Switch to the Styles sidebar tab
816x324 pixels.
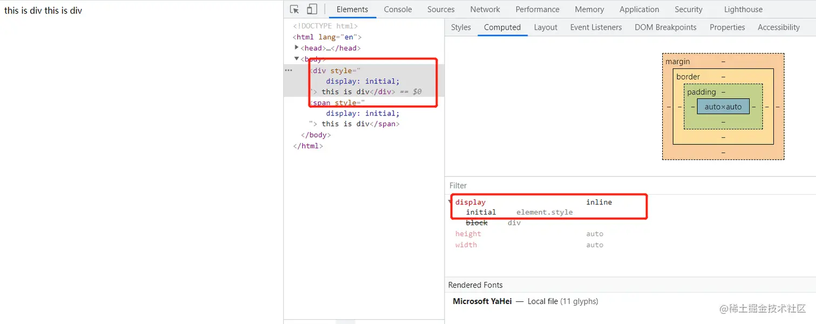pos(461,27)
